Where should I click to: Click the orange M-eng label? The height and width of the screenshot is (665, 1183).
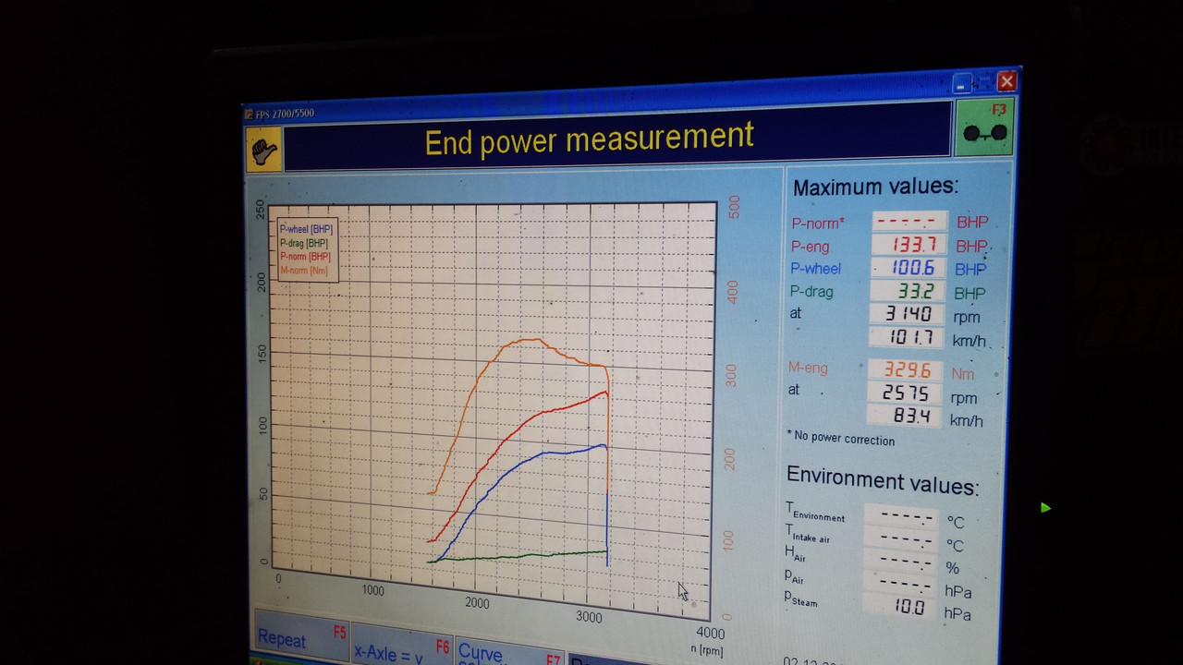pyautogui.click(x=808, y=369)
